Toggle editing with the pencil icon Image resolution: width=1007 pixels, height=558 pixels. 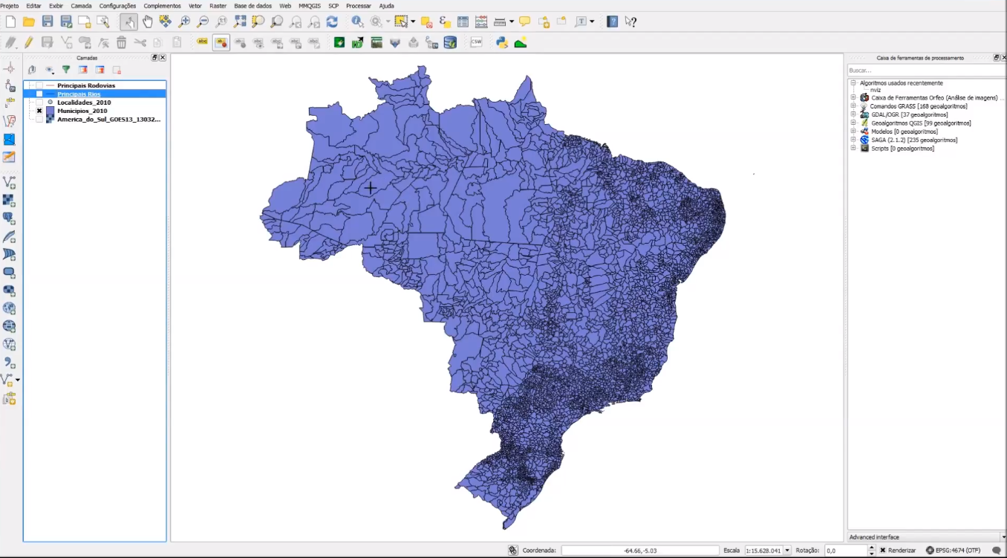pos(27,42)
